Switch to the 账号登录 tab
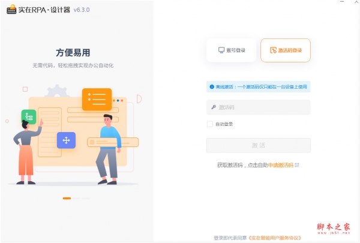Viewport: 360px width, 243px height. (x=231, y=50)
